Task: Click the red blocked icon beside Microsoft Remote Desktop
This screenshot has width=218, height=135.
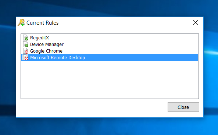Action: [x=26, y=57]
